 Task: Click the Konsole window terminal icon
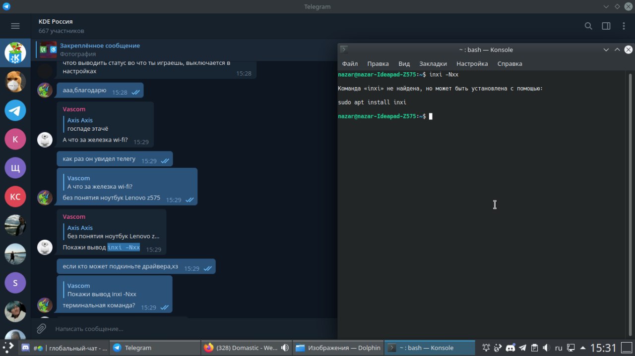click(x=344, y=50)
